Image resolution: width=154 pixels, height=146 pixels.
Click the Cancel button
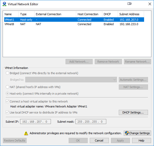(99, 140)
